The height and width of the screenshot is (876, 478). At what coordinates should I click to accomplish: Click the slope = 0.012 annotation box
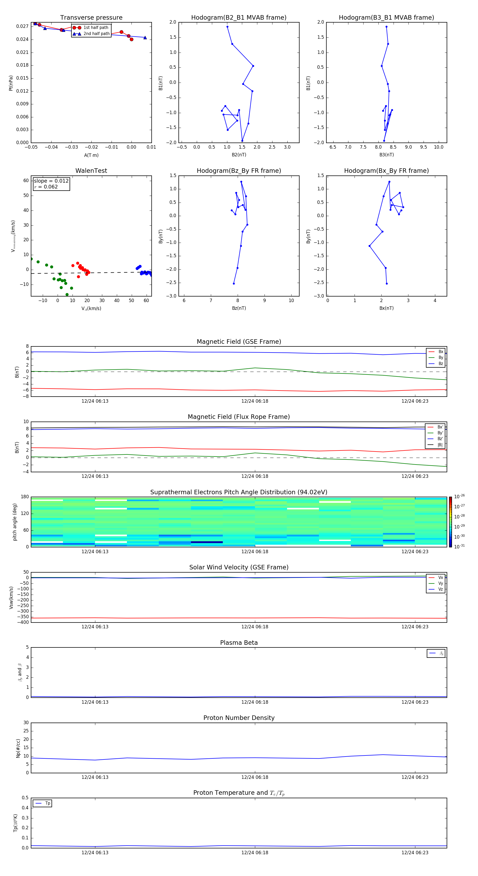[x=51, y=184]
